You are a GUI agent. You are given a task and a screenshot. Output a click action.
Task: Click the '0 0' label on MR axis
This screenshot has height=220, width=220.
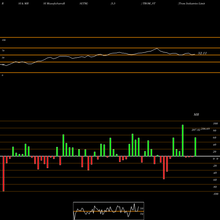[216, 159]
